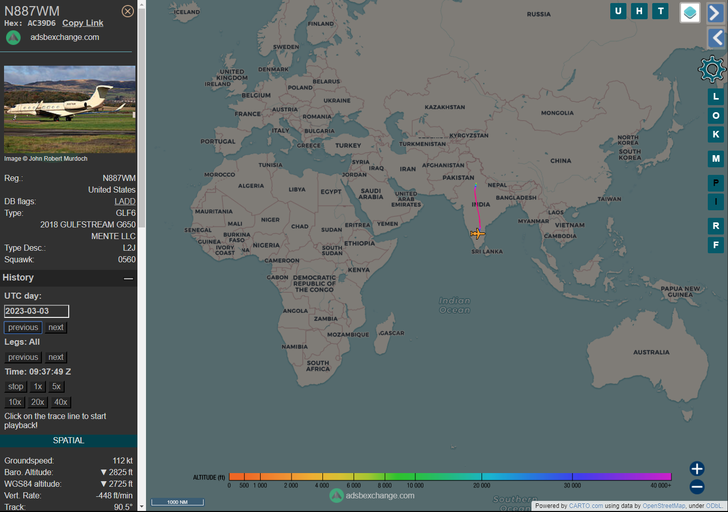Click the type code GLF6
The width and height of the screenshot is (728, 512).
(126, 213)
